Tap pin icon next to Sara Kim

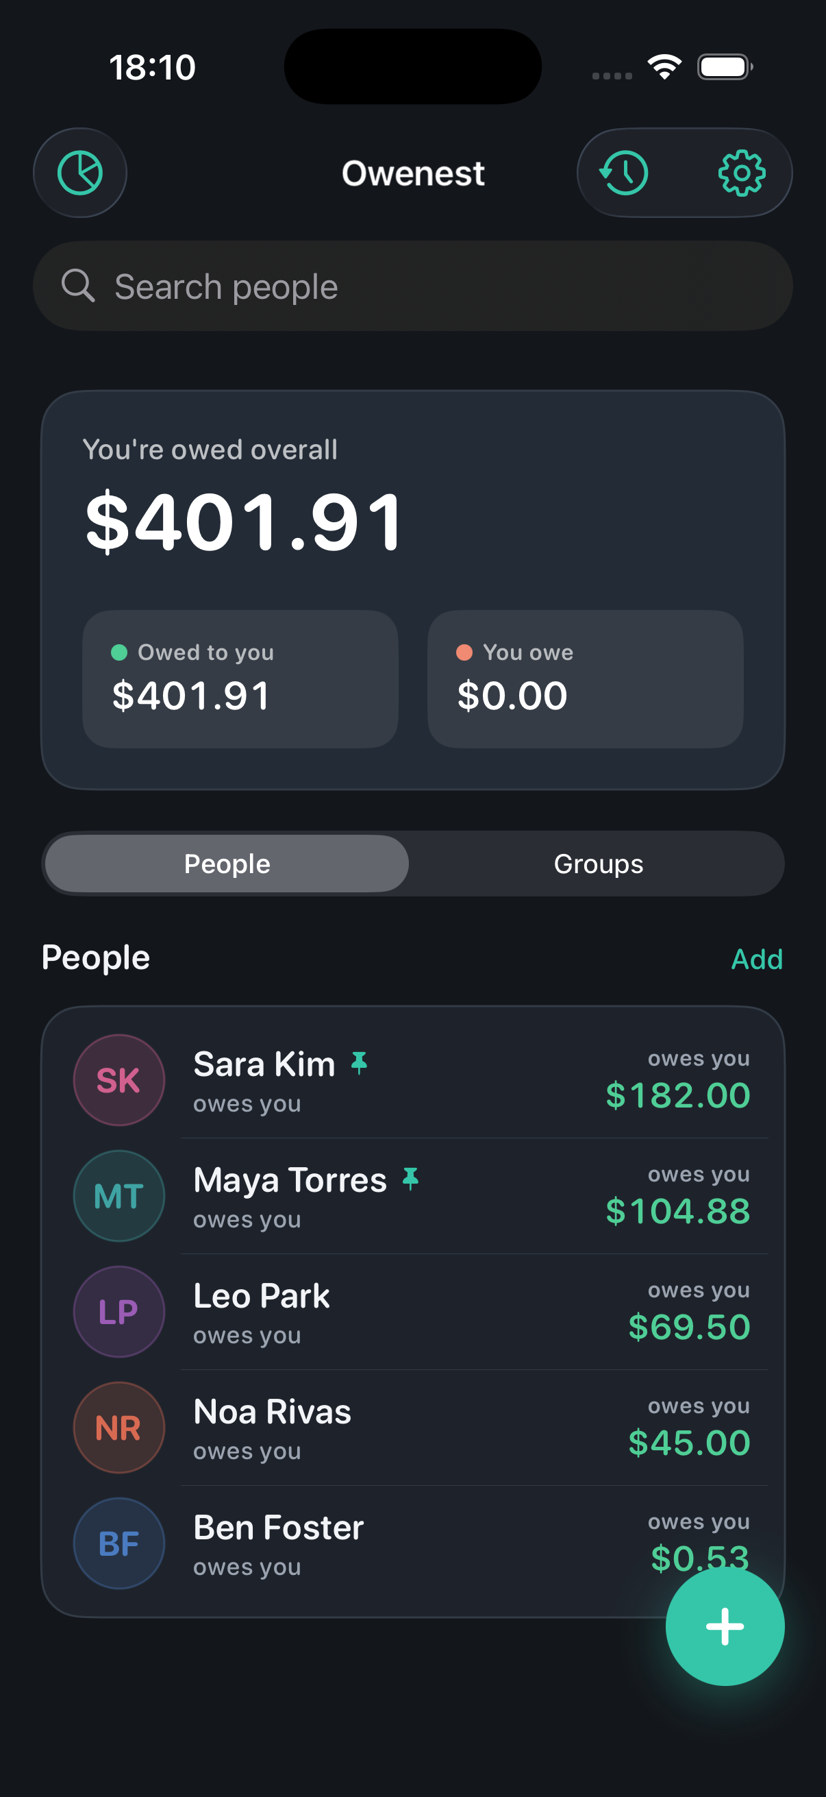click(x=359, y=1063)
